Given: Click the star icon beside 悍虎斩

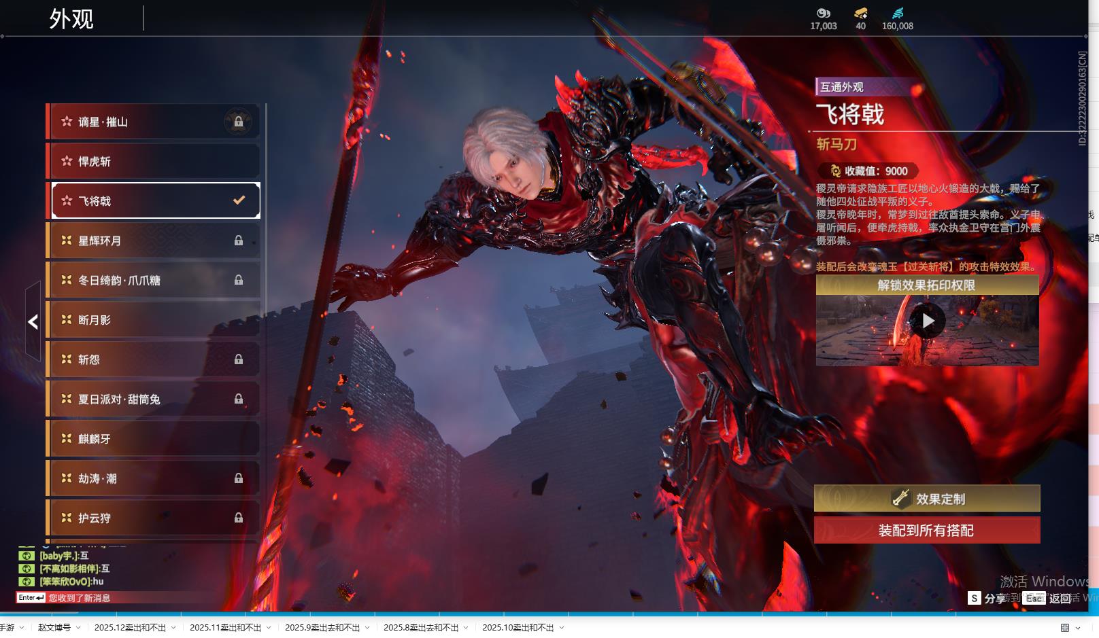Looking at the screenshot, I should [67, 161].
